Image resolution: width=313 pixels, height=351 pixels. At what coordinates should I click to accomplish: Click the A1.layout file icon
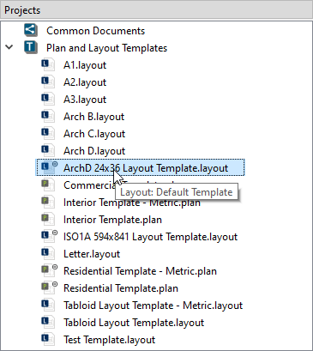click(x=48, y=65)
